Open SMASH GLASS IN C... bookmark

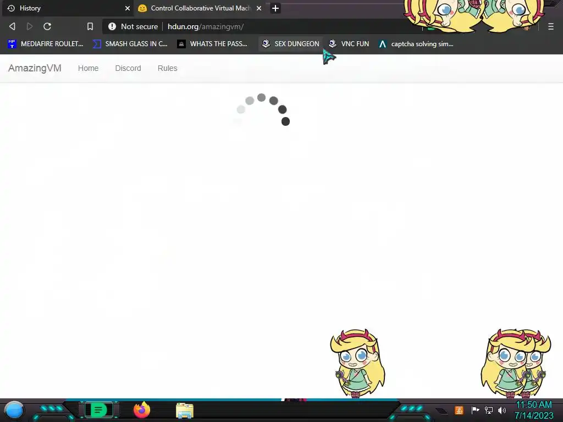[x=130, y=44]
